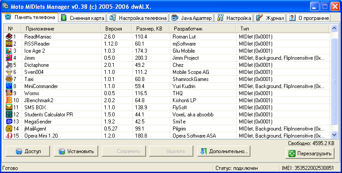
Task: Sort by the Приложение column header
Action: point(61,29)
